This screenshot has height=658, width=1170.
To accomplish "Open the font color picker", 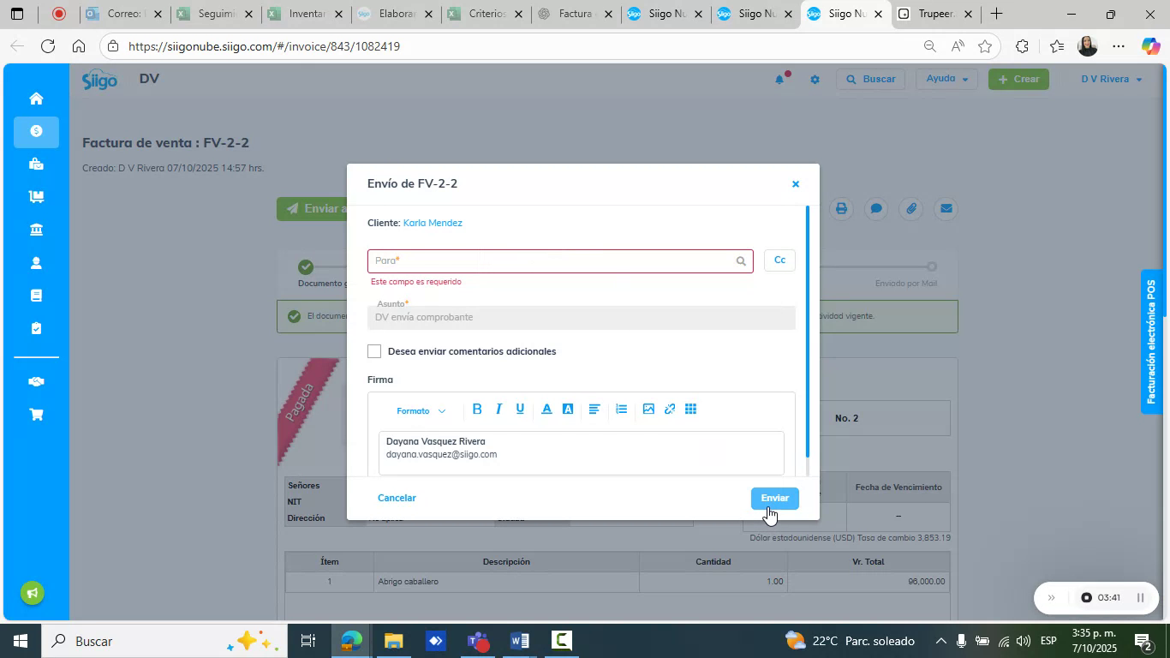I will [x=546, y=410].
